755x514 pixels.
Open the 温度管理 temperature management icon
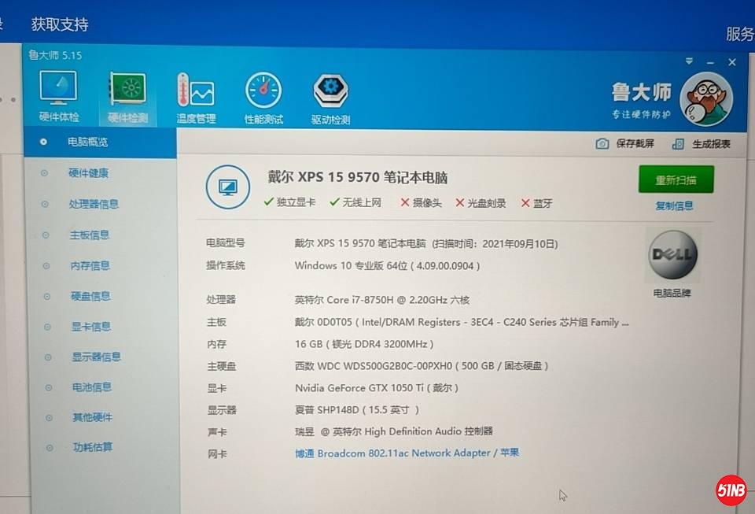[x=196, y=91]
